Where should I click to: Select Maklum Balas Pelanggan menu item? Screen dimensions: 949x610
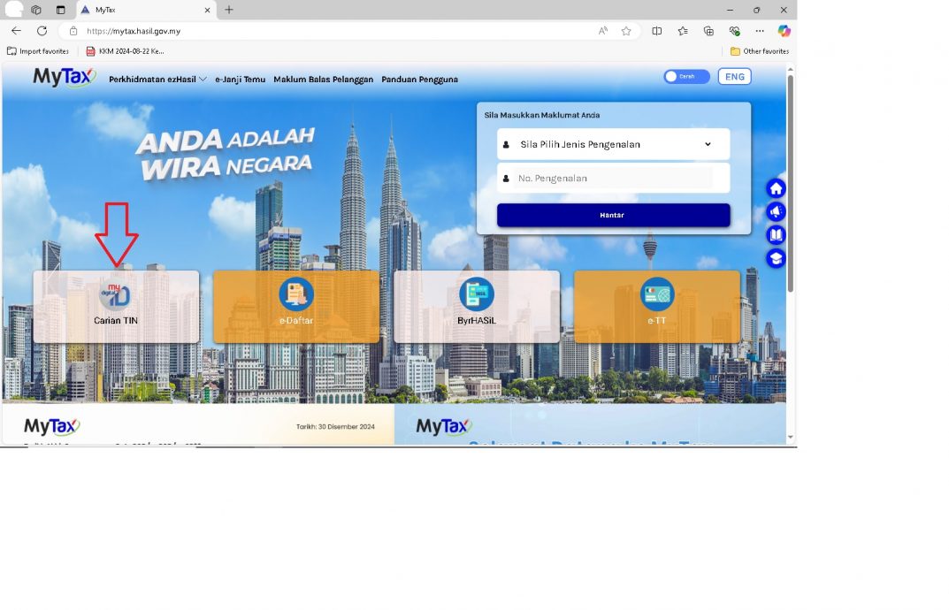pos(323,80)
